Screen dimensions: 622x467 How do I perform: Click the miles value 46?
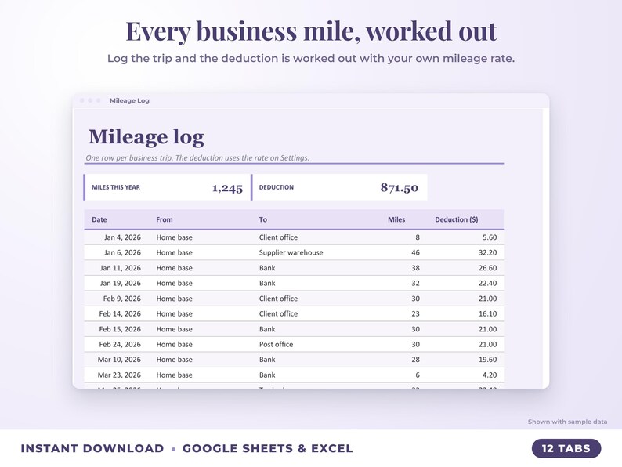click(415, 252)
